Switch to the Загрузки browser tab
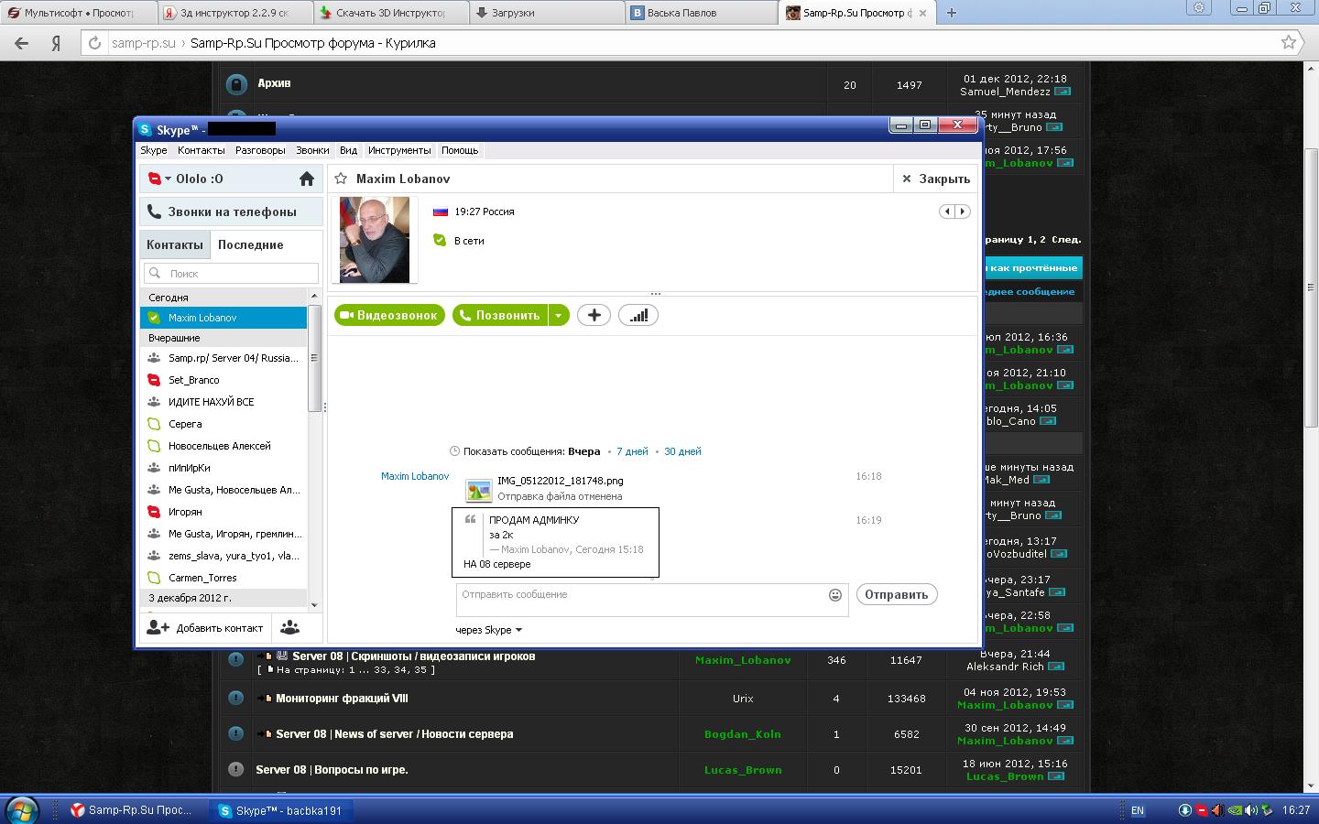This screenshot has width=1319, height=824. [546, 13]
